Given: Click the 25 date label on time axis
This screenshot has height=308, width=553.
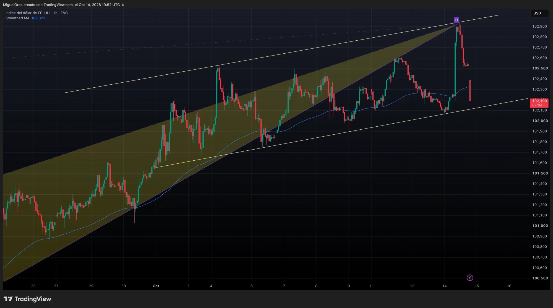Looking at the screenshot, I should (33, 286).
